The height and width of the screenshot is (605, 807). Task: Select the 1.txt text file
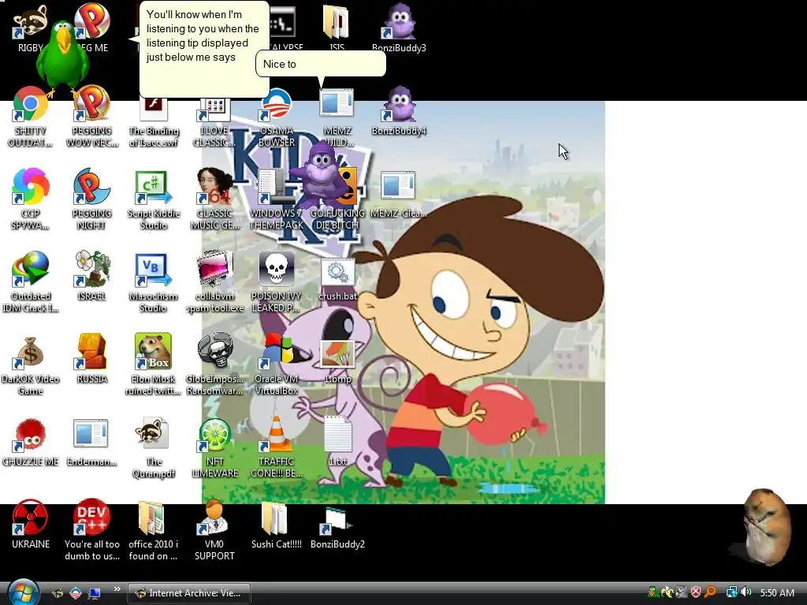tap(337, 443)
